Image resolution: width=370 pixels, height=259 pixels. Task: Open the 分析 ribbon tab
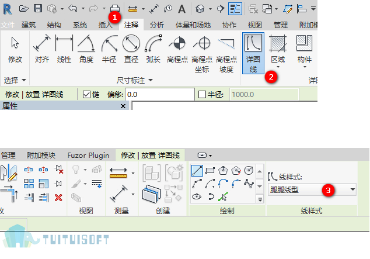click(x=157, y=25)
